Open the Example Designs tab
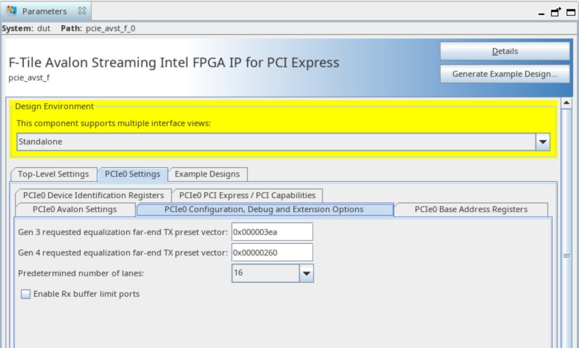579x348 pixels. (x=207, y=174)
